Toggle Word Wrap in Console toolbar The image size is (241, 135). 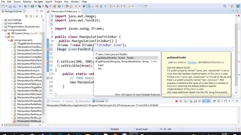[200, 101]
